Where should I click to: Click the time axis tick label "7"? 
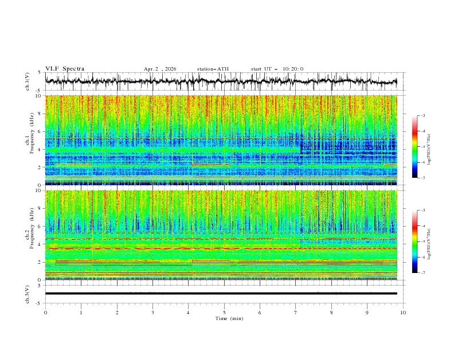pos(296,313)
